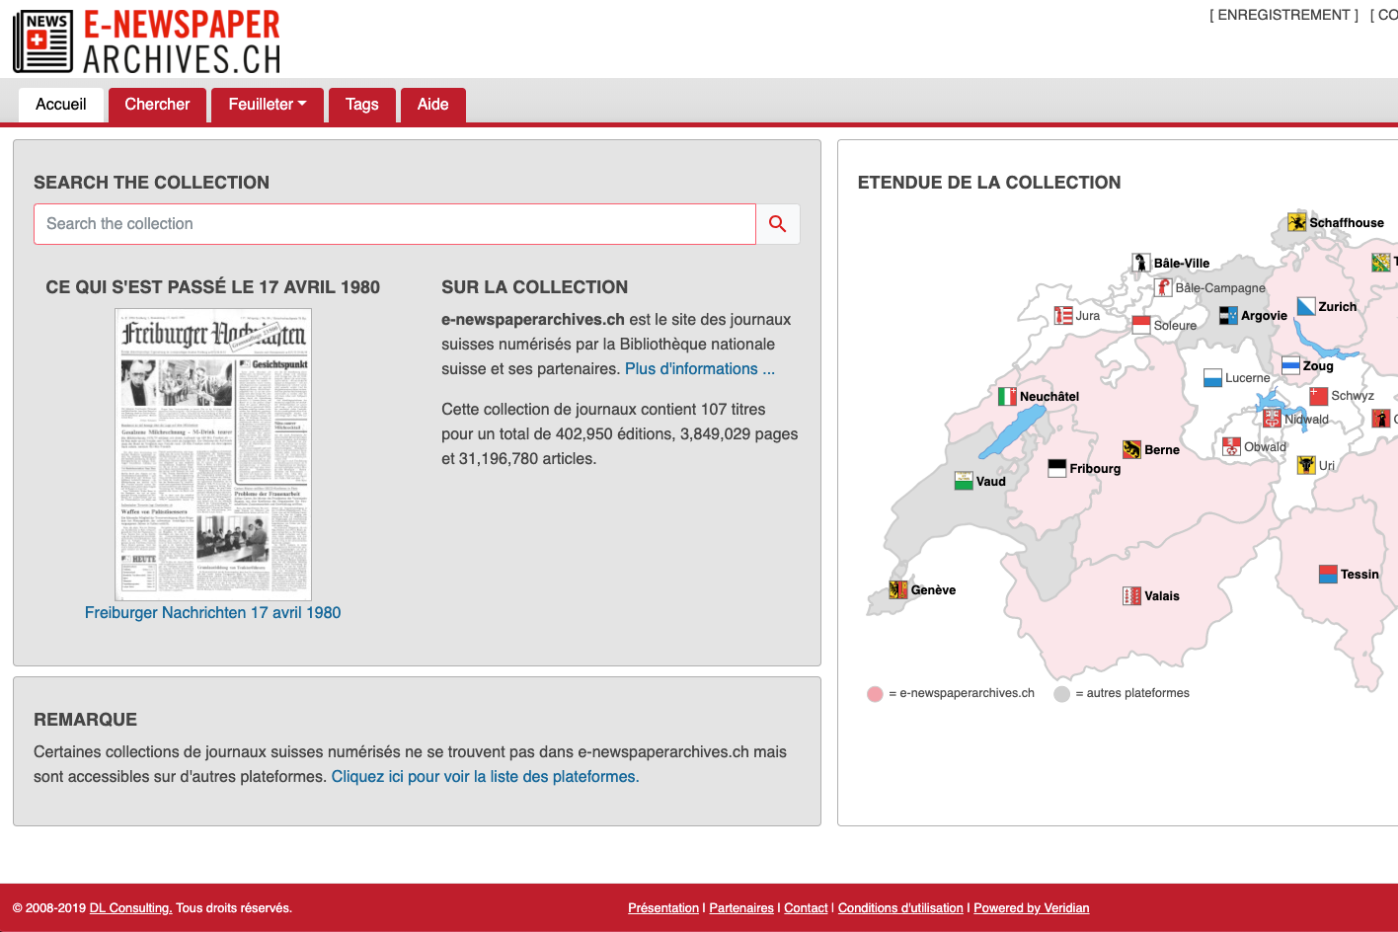The height and width of the screenshot is (932, 1398).
Task: Select the Nidwald canton flag
Action: [1272, 419]
